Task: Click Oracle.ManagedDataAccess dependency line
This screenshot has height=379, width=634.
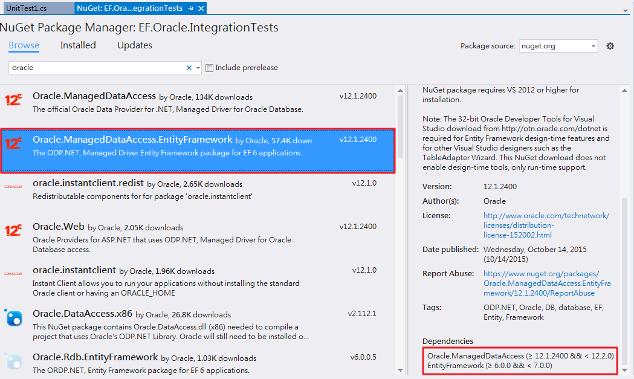Action: point(520,356)
